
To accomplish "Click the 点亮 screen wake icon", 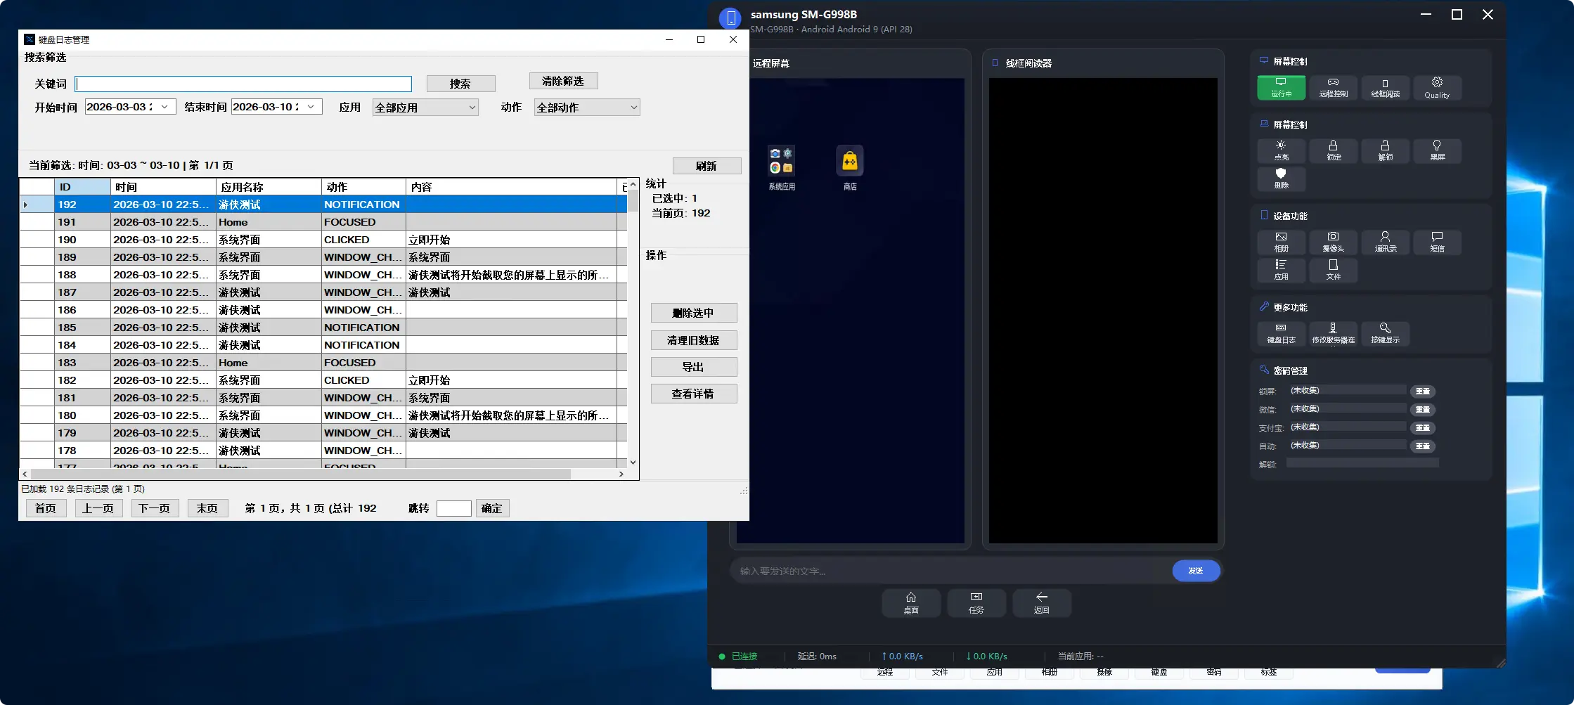I will (x=1281, y=151).
